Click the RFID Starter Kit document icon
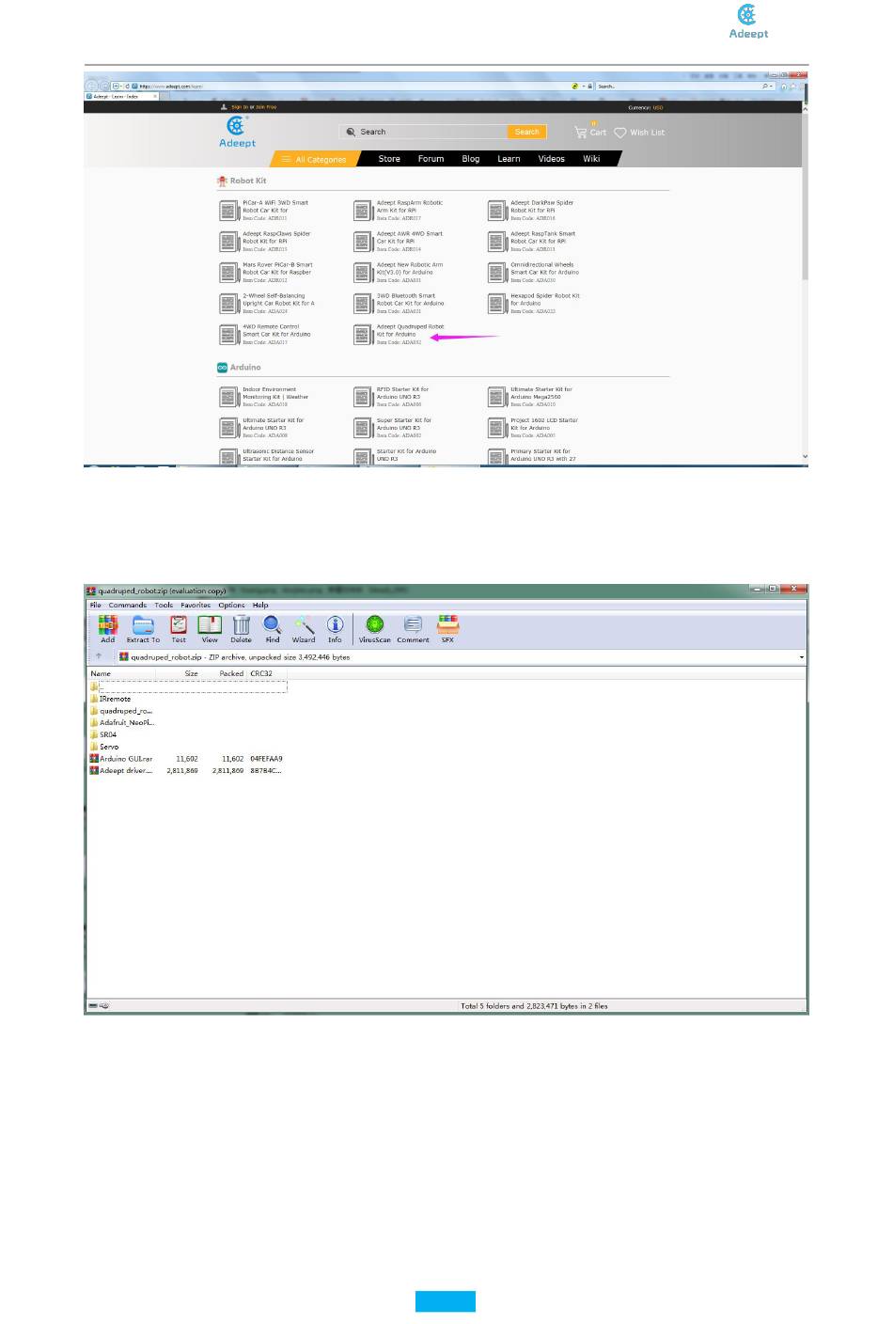Screen dimensions: 893x1324 (x=363, y=397)
